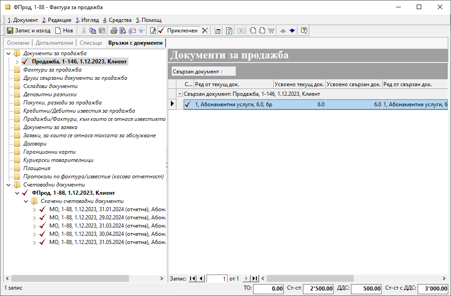Switch to the Основни tab
Viewport: 451px width, 296px height.
coord(18,43)
